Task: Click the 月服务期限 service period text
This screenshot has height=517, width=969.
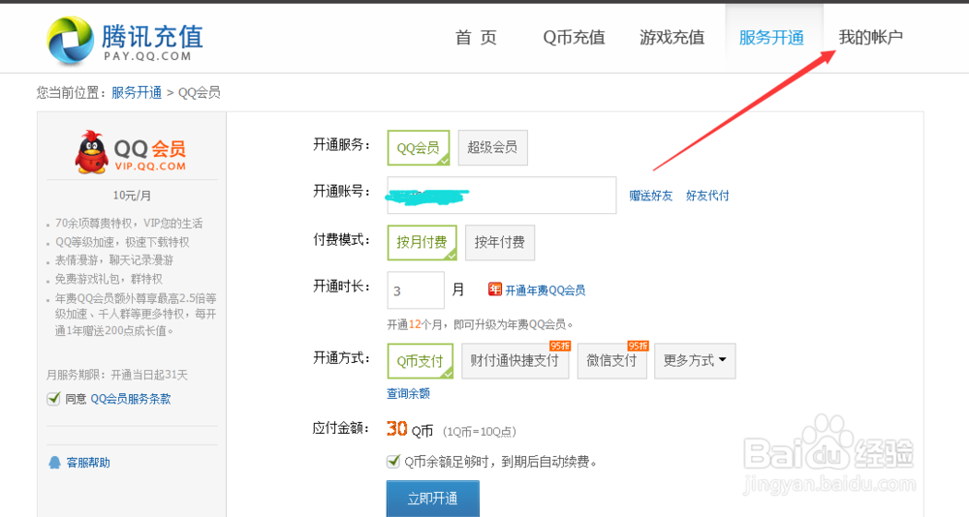Action: coord(117,375)
